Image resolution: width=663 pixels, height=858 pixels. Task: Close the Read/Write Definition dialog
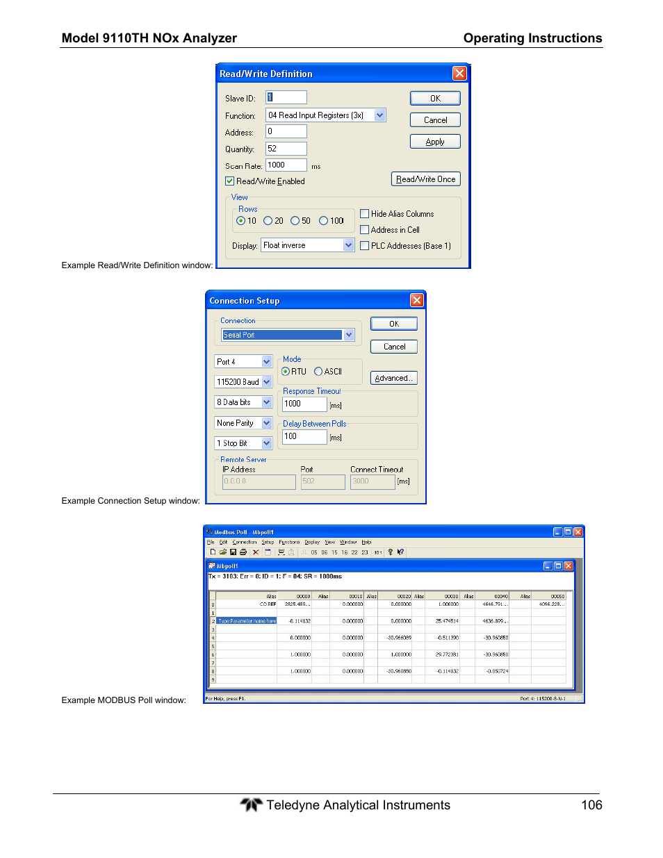[x=459, y=73]
